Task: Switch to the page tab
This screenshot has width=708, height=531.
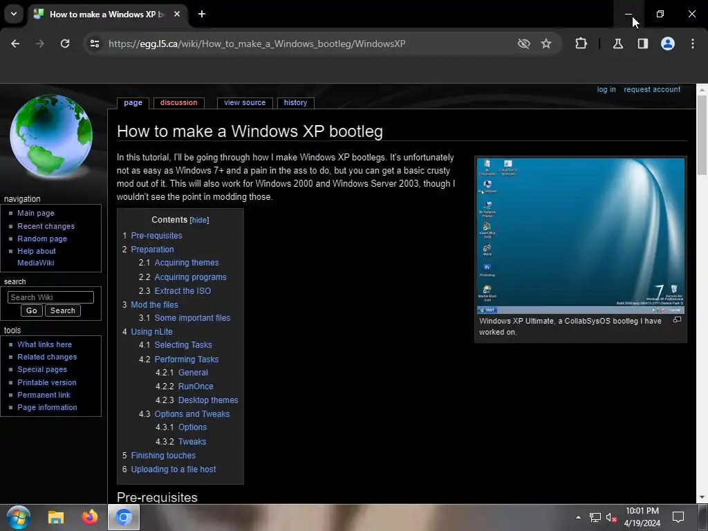Action: click(133, 103)
